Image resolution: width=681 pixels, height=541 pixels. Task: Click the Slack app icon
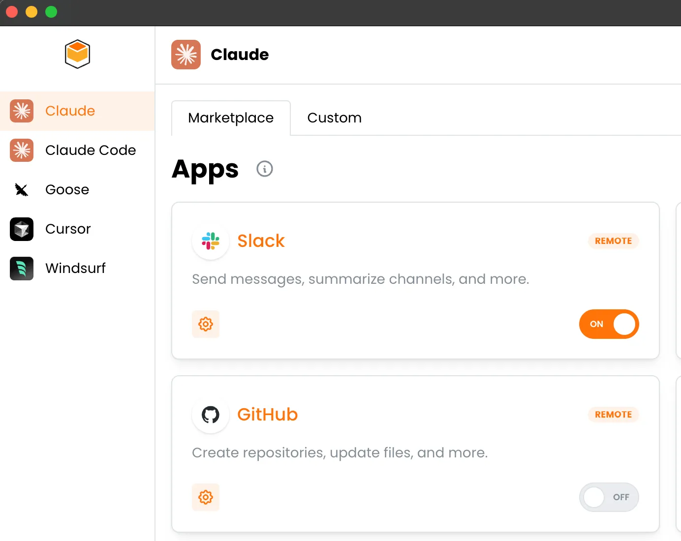click(211, 241)
